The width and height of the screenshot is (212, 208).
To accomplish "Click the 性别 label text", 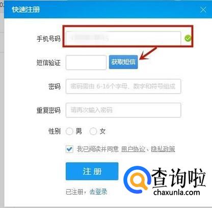I will click(55, 131).
